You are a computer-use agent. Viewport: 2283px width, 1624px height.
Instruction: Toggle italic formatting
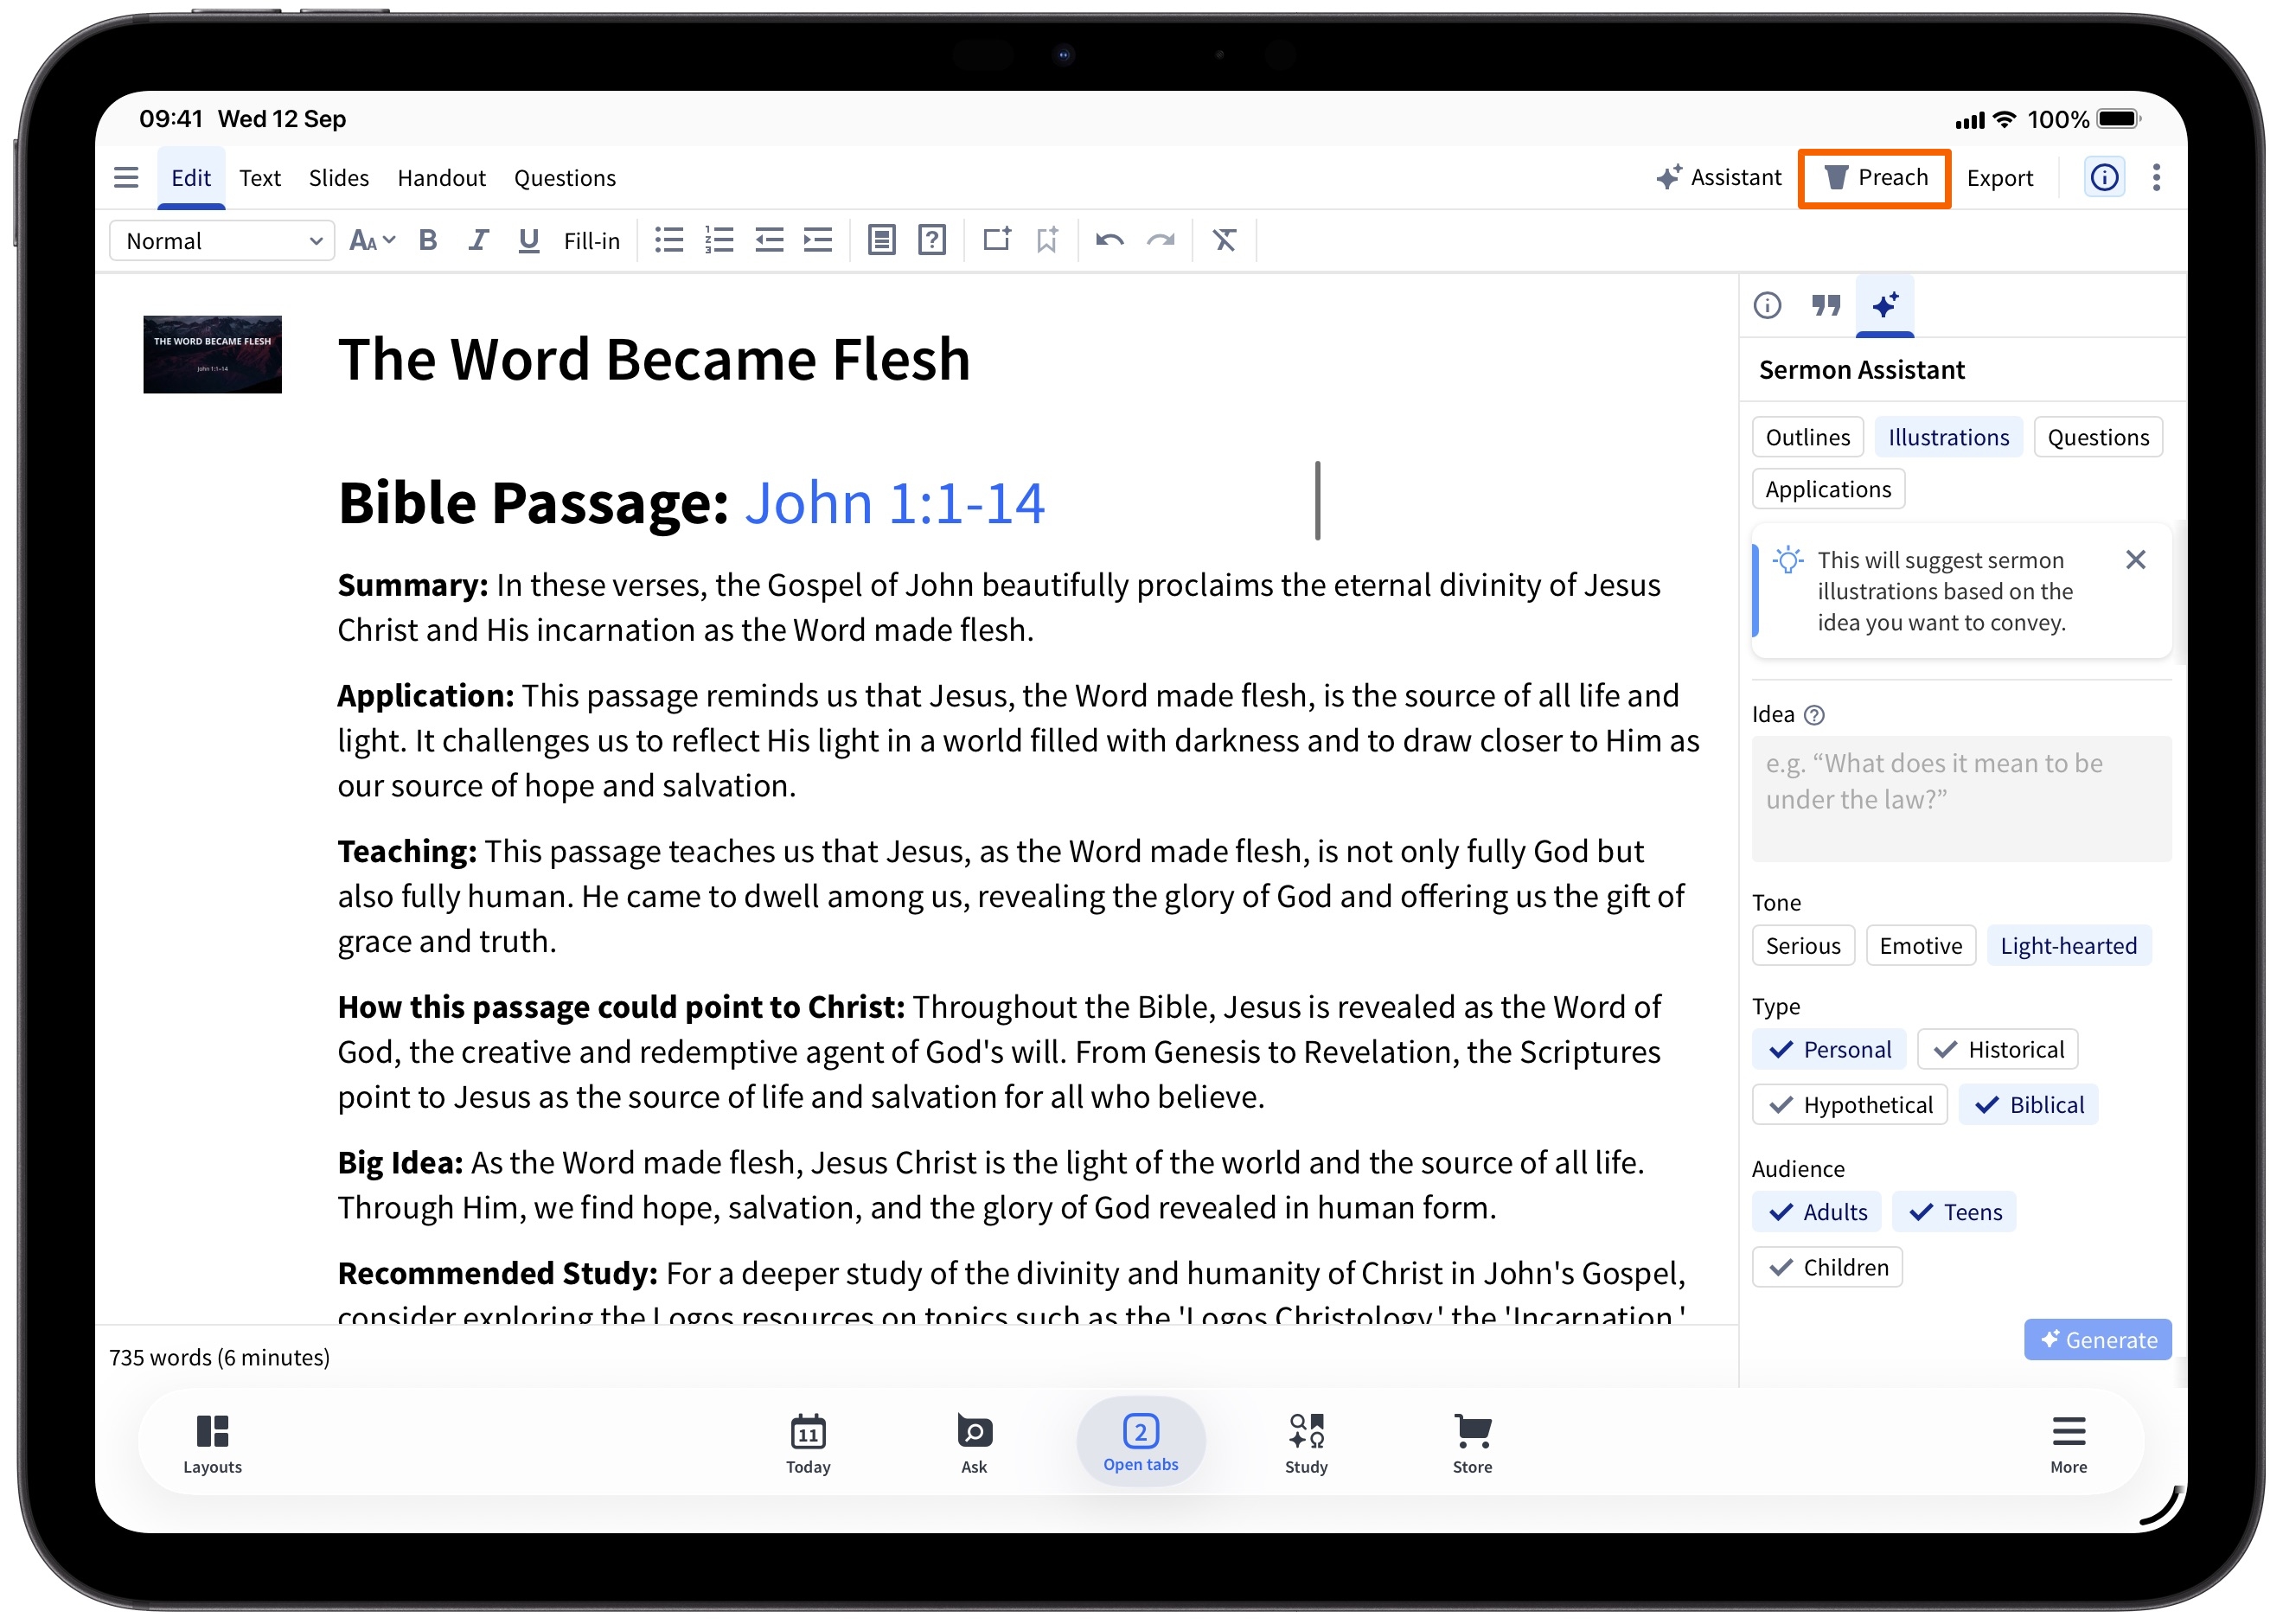[x=478, y=241]
